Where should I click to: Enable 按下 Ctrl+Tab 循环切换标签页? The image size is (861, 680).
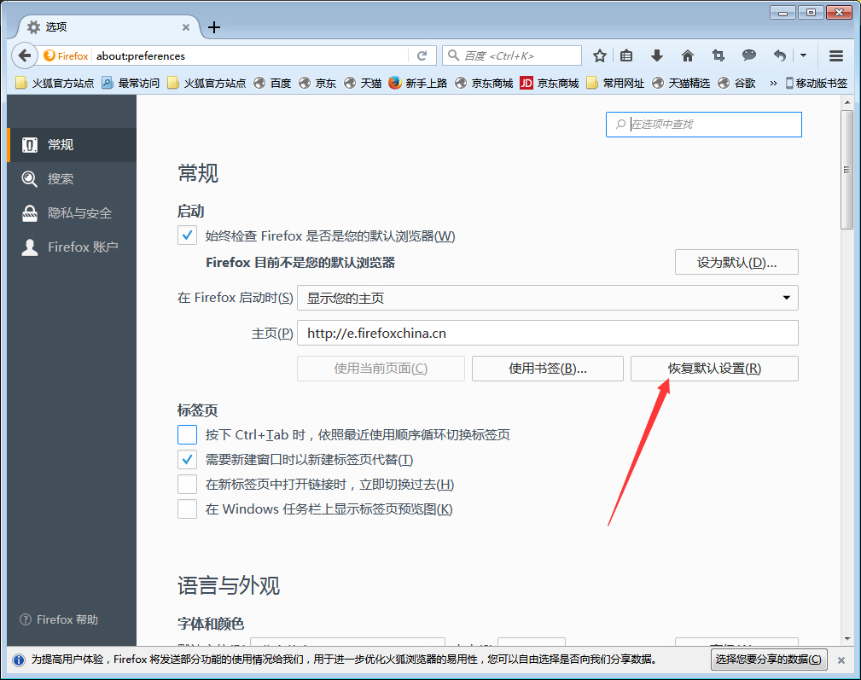[187, 434]
